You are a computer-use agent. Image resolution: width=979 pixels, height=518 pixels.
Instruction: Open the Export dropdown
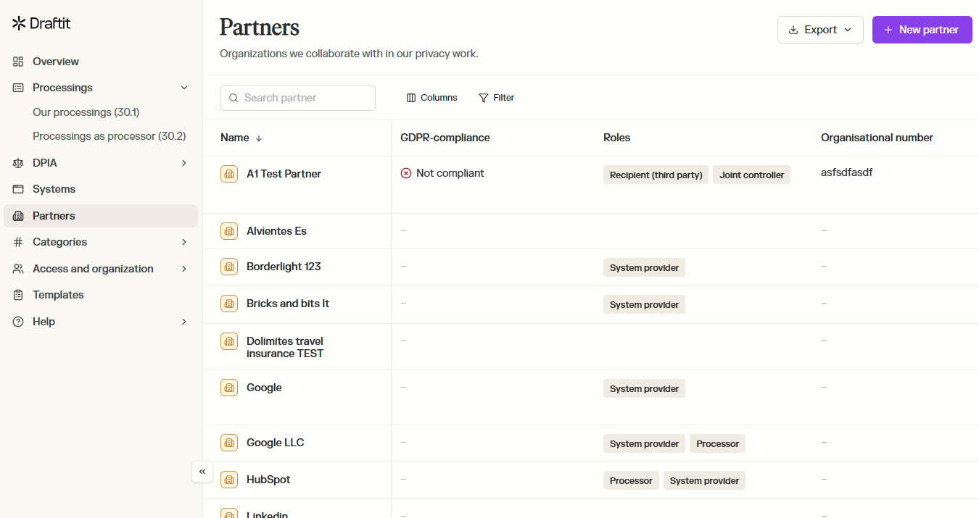pyautogui.click(x=820, y=30)
